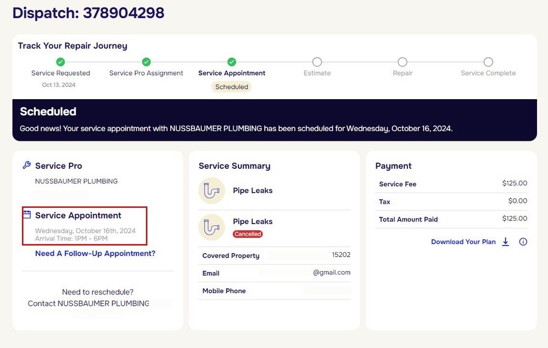Click the Contact NUSSBAUMER PLUMBING text
The height and width of the screenshot is (348, 548).
(x=88, y=303)
